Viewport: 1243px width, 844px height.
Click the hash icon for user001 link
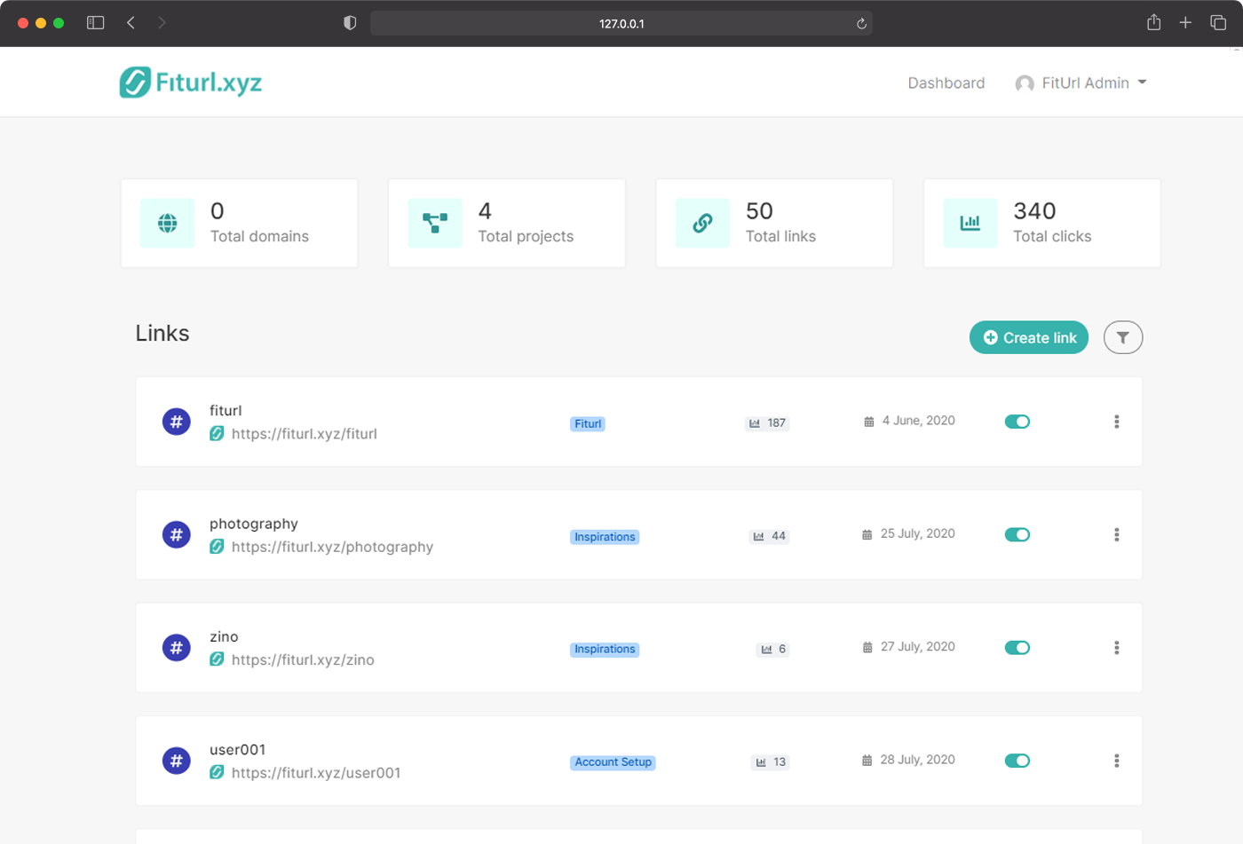(x=177, y=761)
